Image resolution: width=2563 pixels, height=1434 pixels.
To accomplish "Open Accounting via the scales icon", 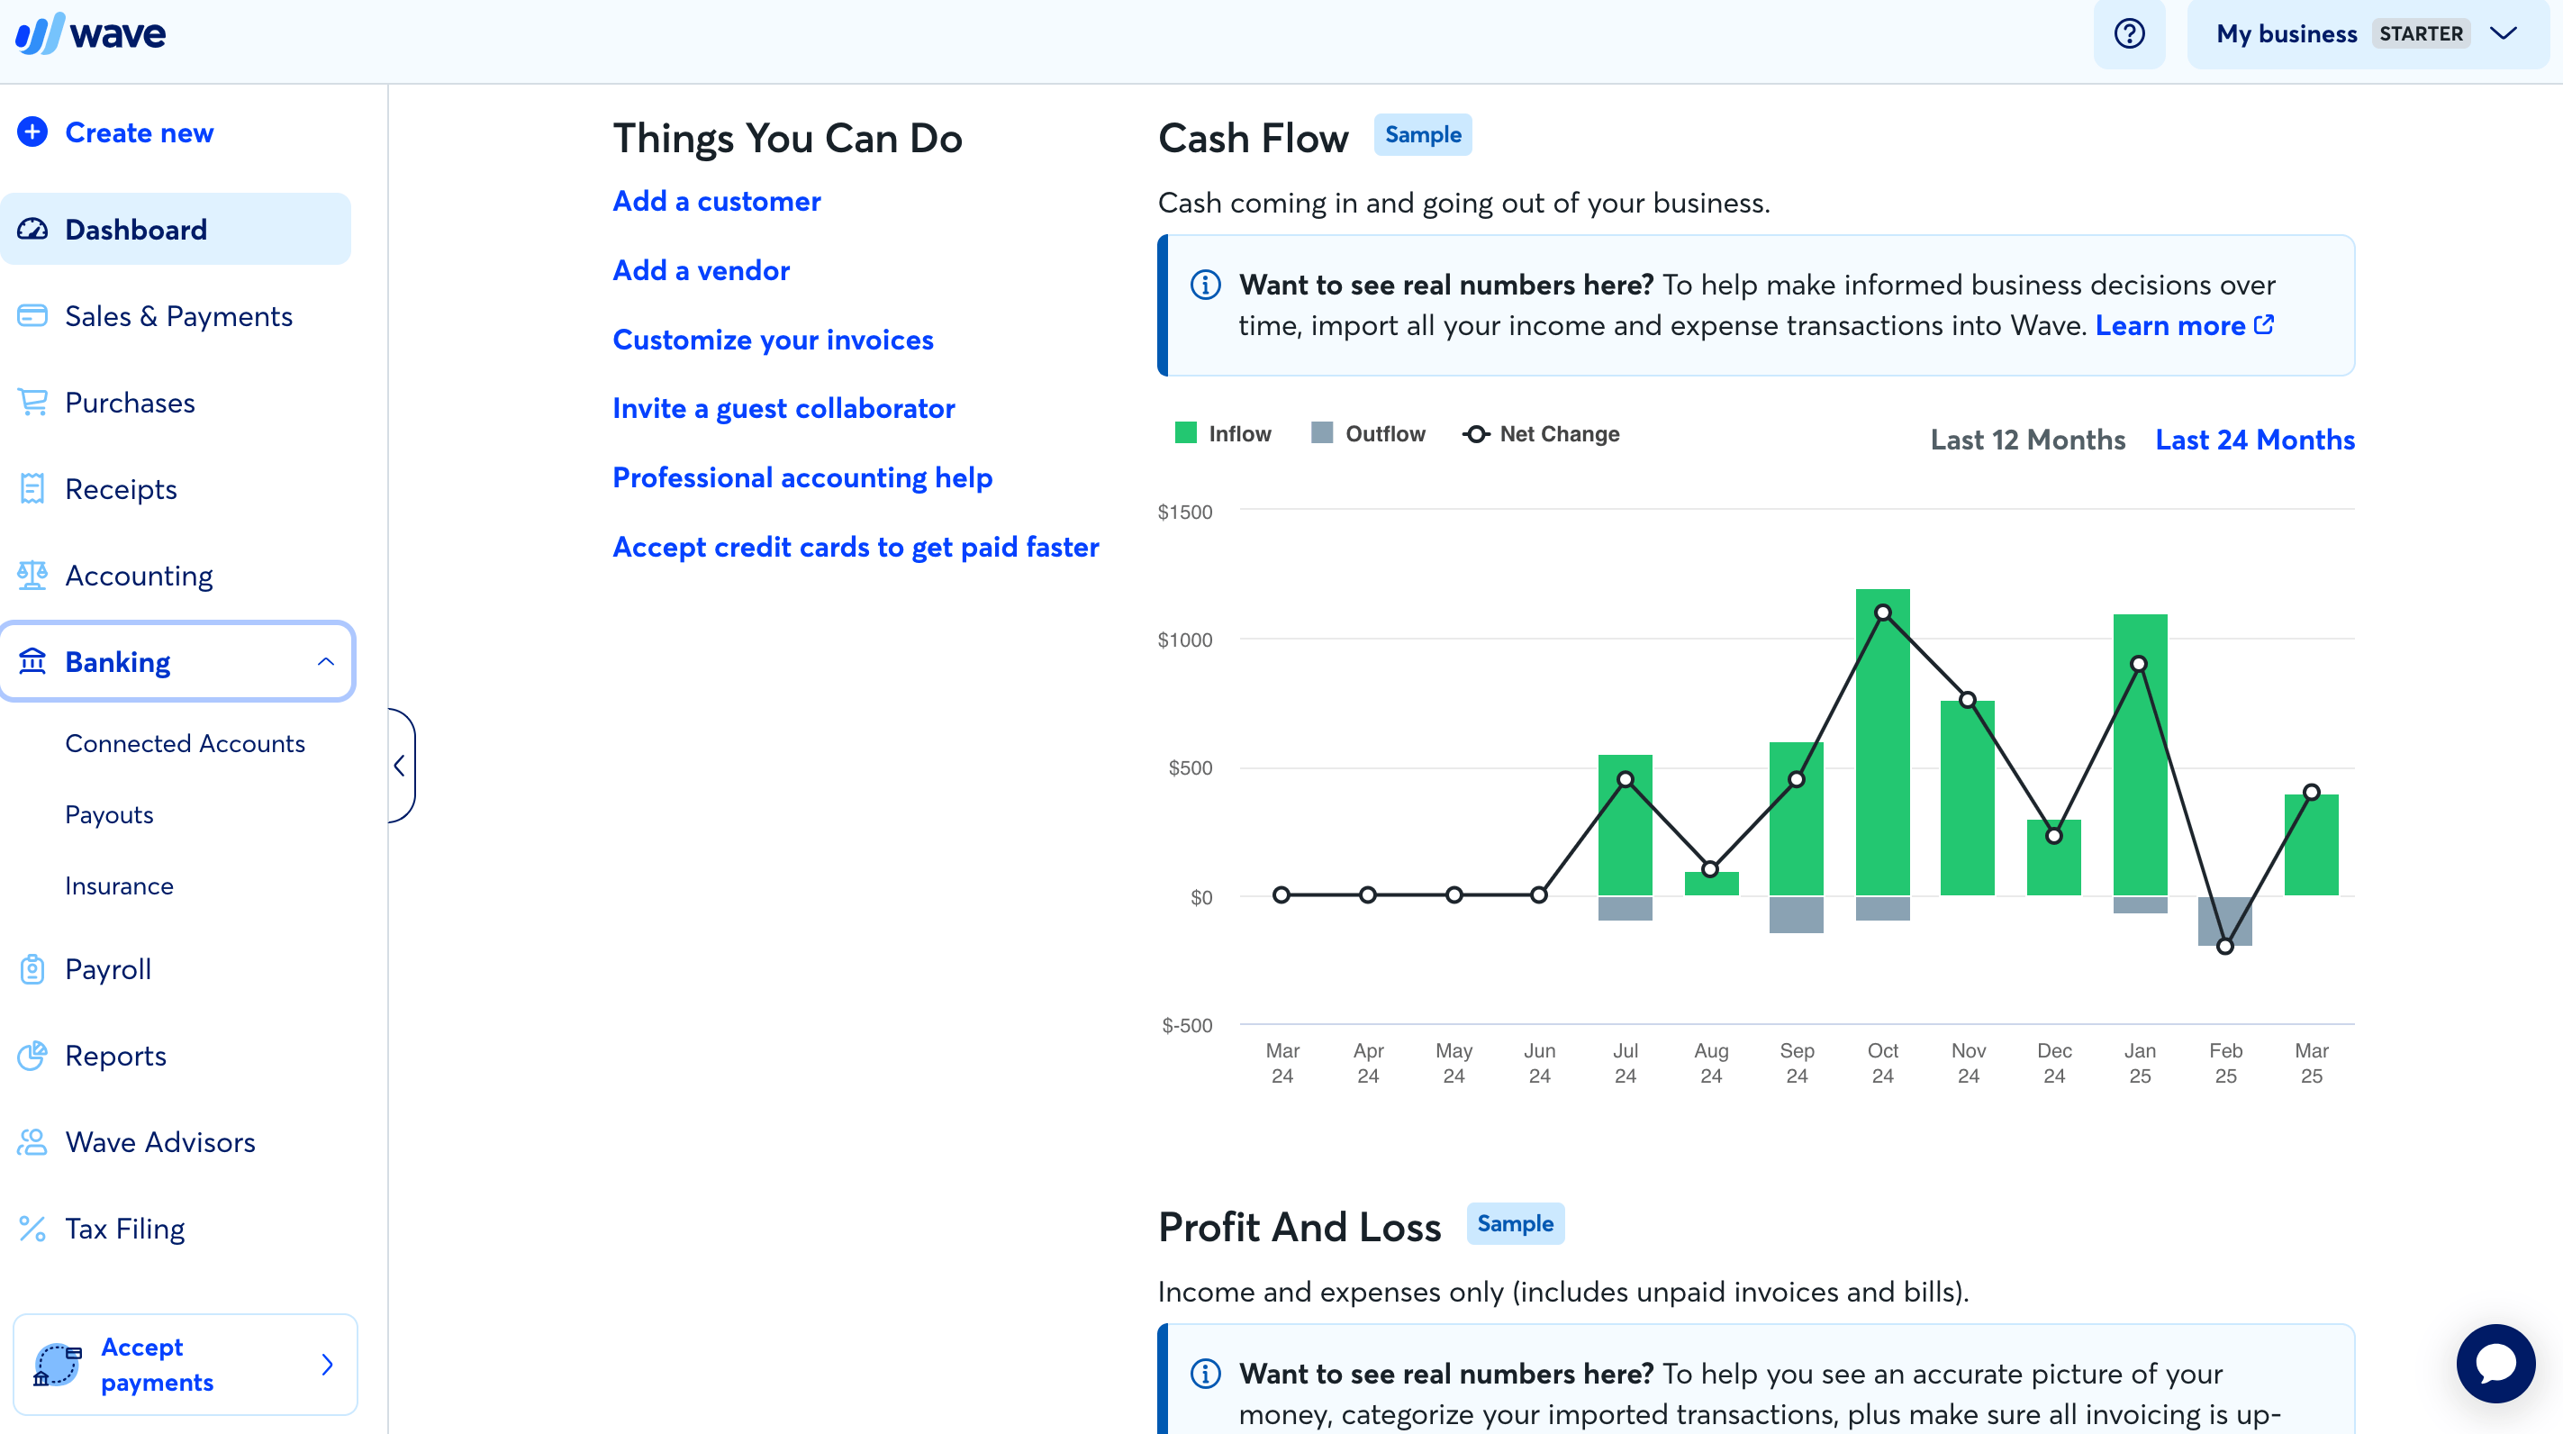I will [32, 576].
